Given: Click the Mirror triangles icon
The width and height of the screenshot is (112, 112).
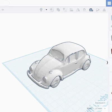Looking at the screenshot, I should pos(78,10).
